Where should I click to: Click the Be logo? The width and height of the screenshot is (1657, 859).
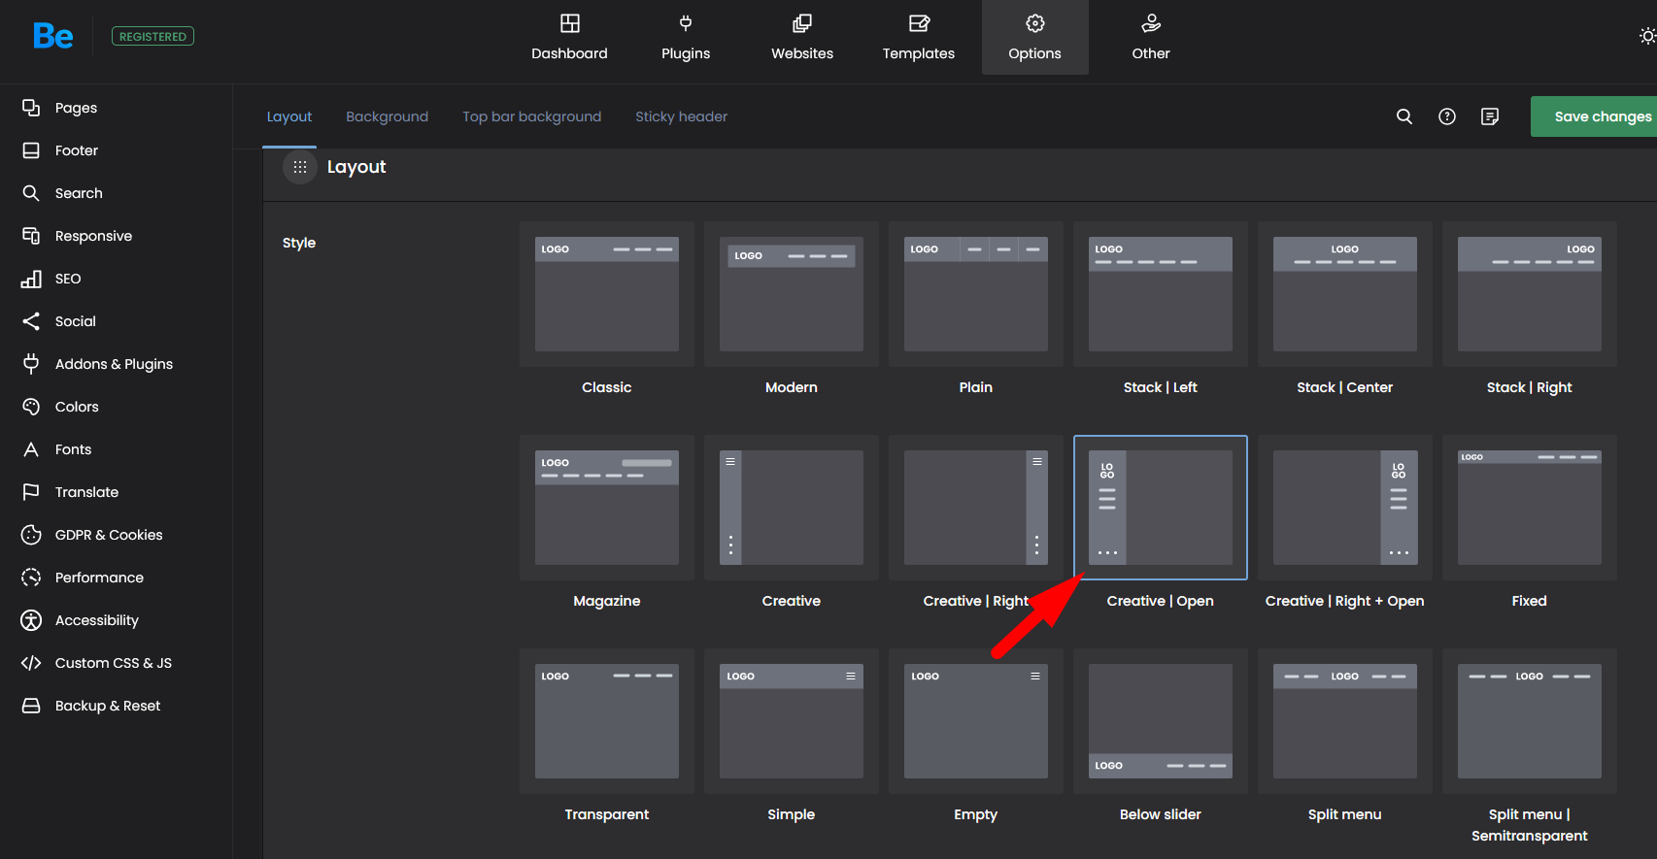tap(53, 37)
